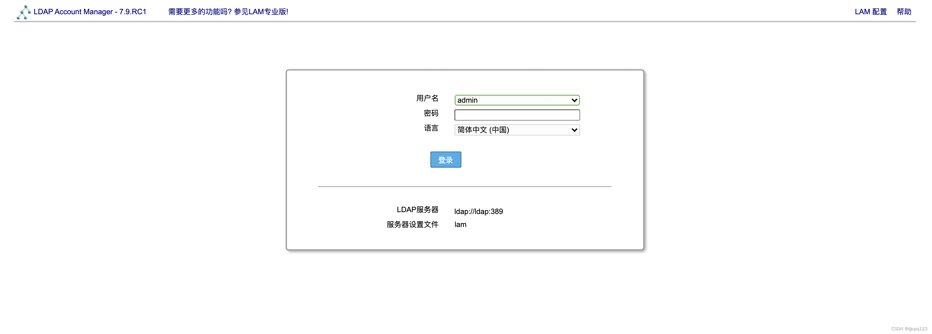This screenshot has width=932, height=334.
Task: Select the ldap://ldap:389 server address text
Action: click(478, 211)
